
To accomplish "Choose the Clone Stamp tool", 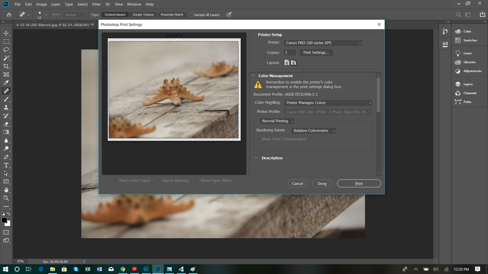I will click(x=6, y=108).
